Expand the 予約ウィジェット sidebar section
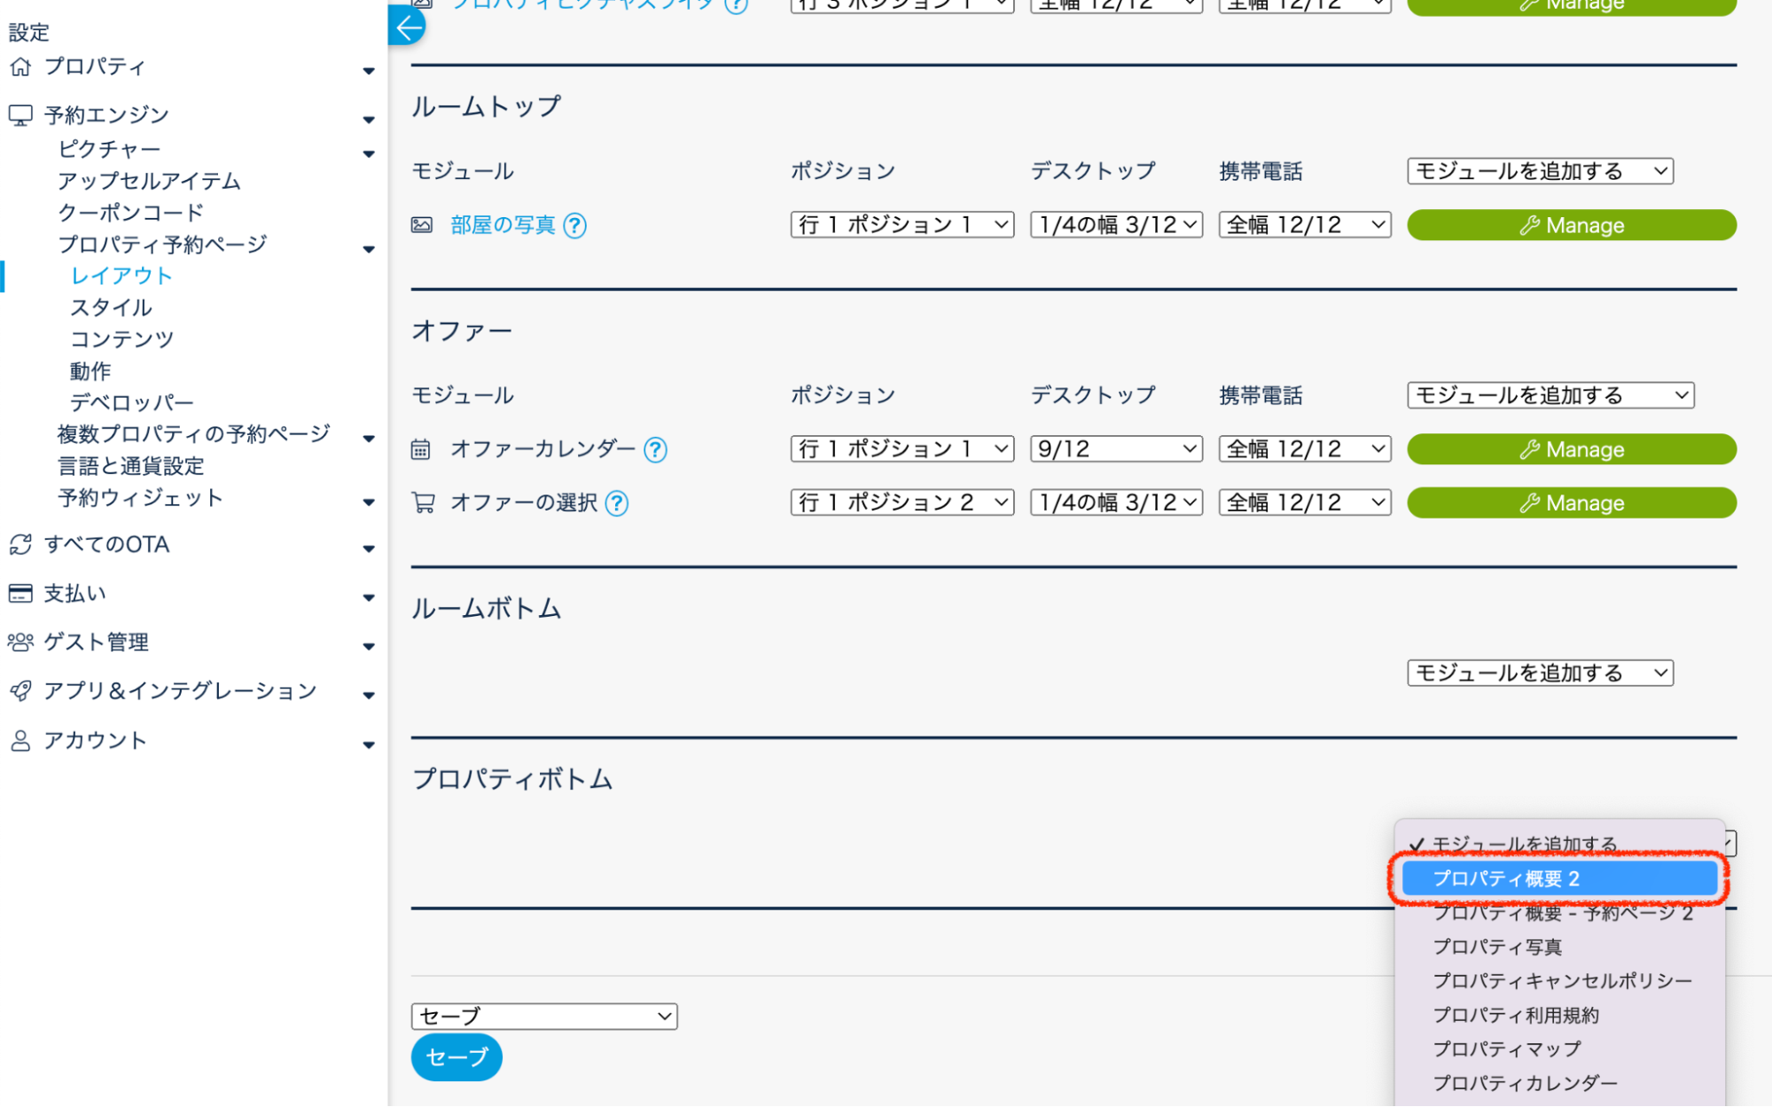The height and width of the screenshot is (1107, 1772). (369, 502)
